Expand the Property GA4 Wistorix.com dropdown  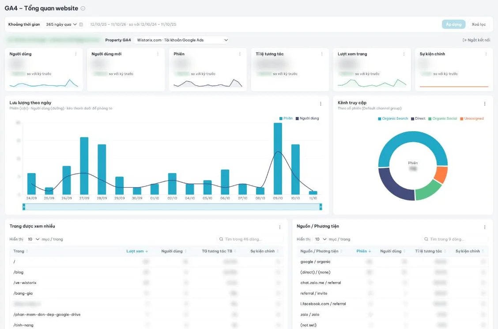(182, 40)
